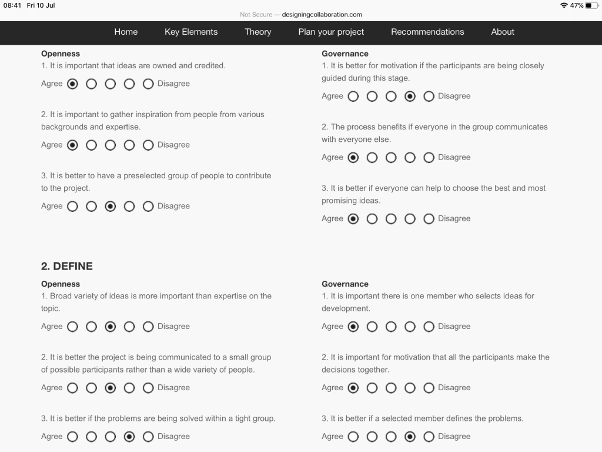This screenshot has height=452, width=602.
Task: Select radio nearest Disagree for 'communicates with everyone else'
Action: click(429, 157)
